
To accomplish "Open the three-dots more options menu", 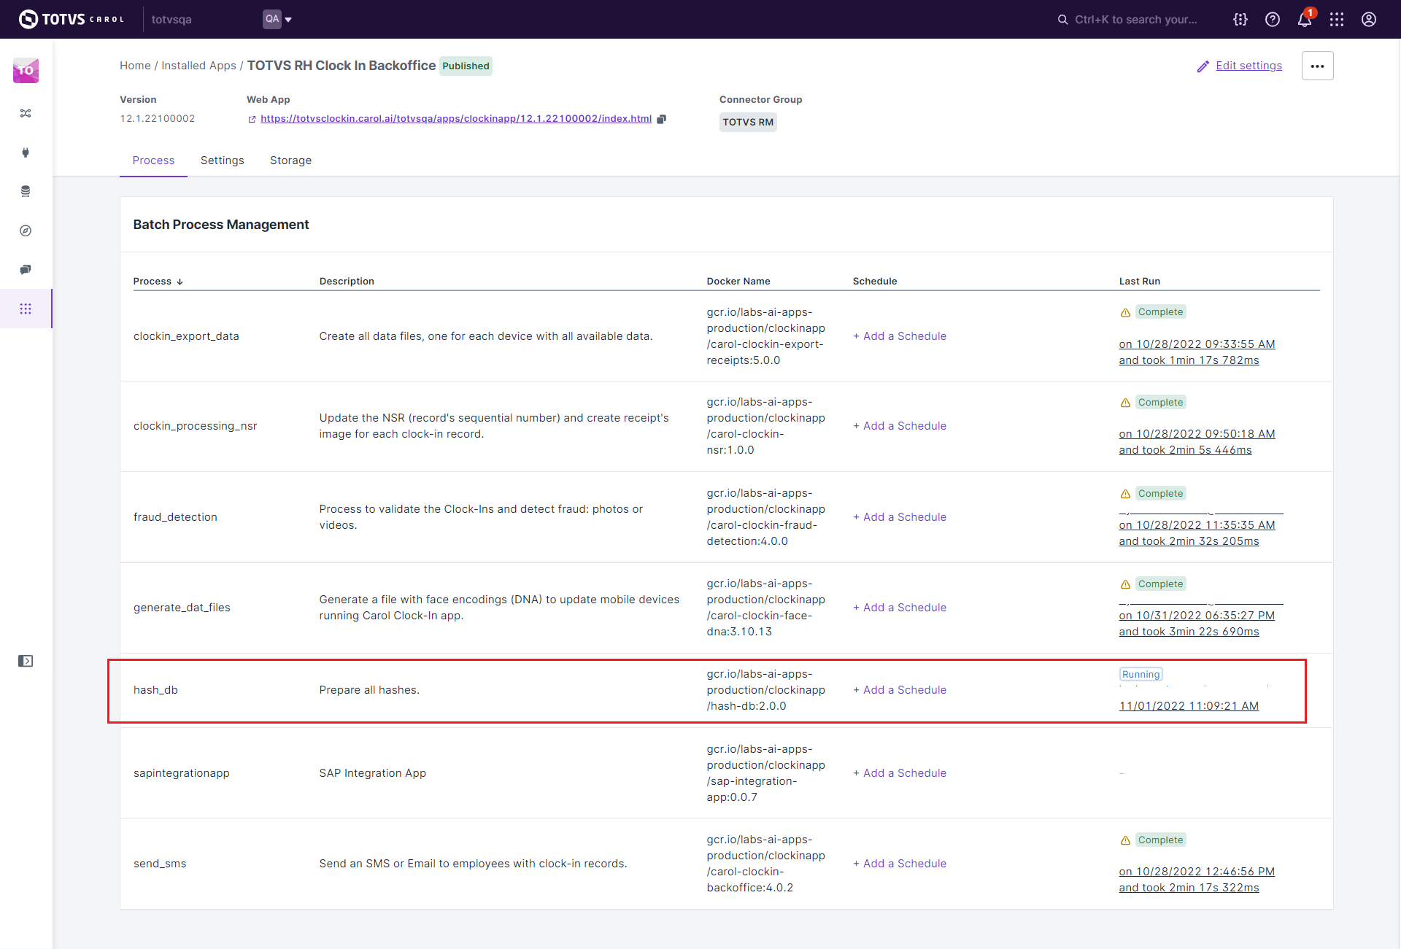I will 1317,66.
